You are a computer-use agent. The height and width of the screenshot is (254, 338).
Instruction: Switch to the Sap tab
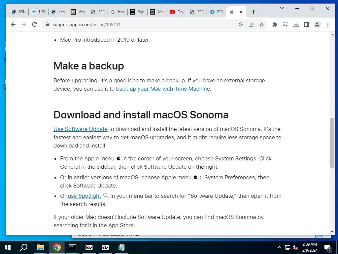tap(138, 12)
